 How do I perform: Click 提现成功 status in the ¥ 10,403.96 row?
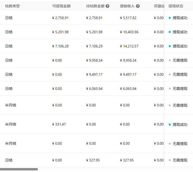pos(178,32)
